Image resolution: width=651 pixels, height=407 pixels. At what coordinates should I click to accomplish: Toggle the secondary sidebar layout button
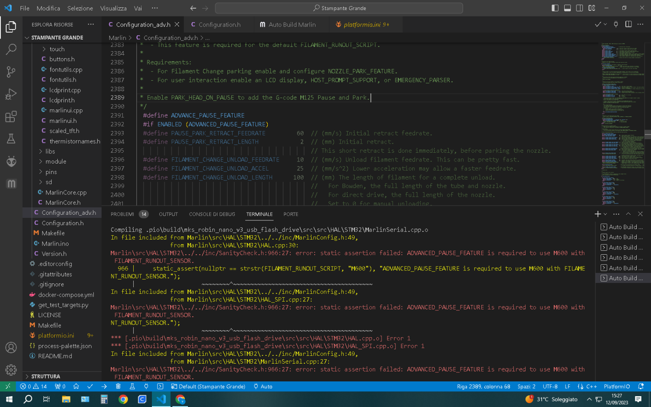pyautogui.click(x=579, y=8)
